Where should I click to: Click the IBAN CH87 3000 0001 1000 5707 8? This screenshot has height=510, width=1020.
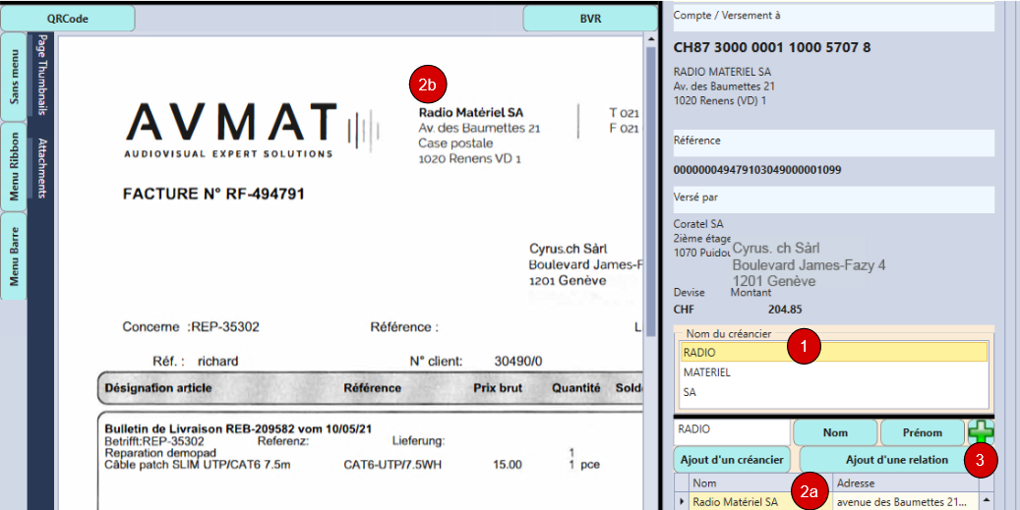tap(772, 47)
